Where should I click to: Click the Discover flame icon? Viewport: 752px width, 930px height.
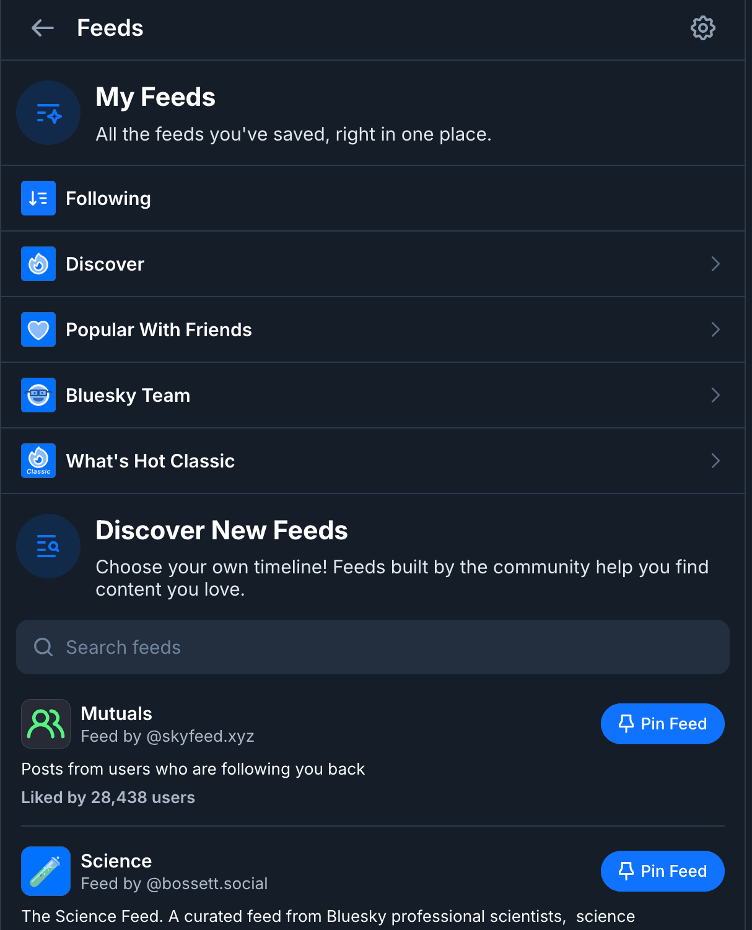pyautogui.click(x=38, y=264)
